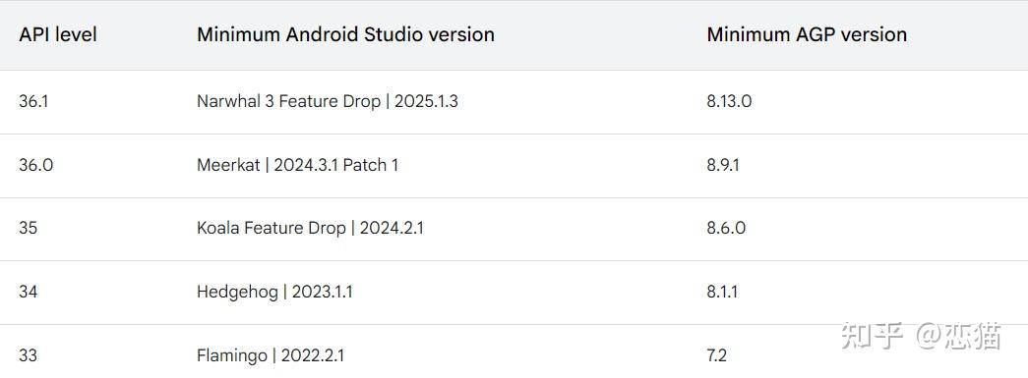This screenshot has height=378, width=1028.
Task: Click the 知乎 logo watermark
Action: [x=874, y=336]
